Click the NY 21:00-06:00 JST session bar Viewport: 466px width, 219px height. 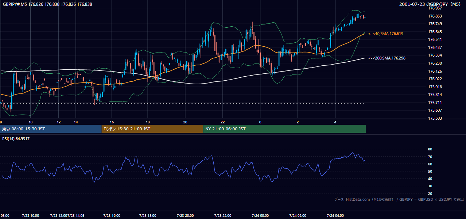[x=284, y=129]
